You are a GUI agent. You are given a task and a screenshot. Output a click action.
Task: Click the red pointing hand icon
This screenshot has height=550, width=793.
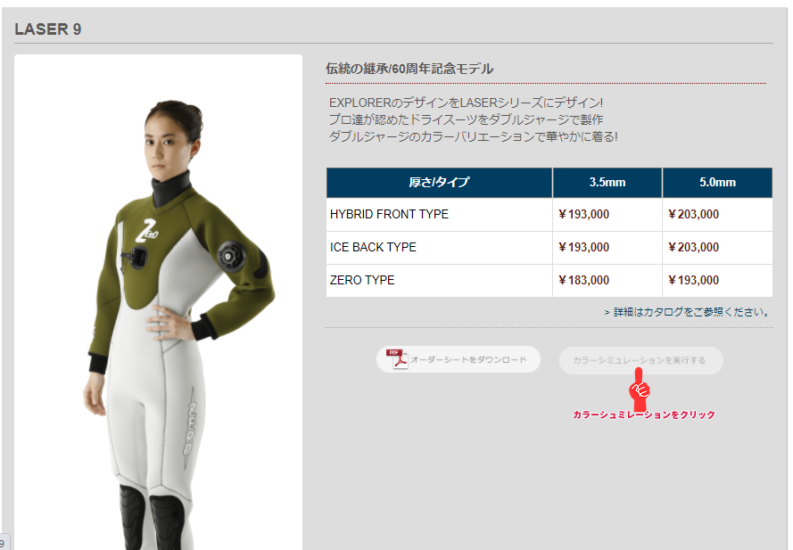pos(640,390)
